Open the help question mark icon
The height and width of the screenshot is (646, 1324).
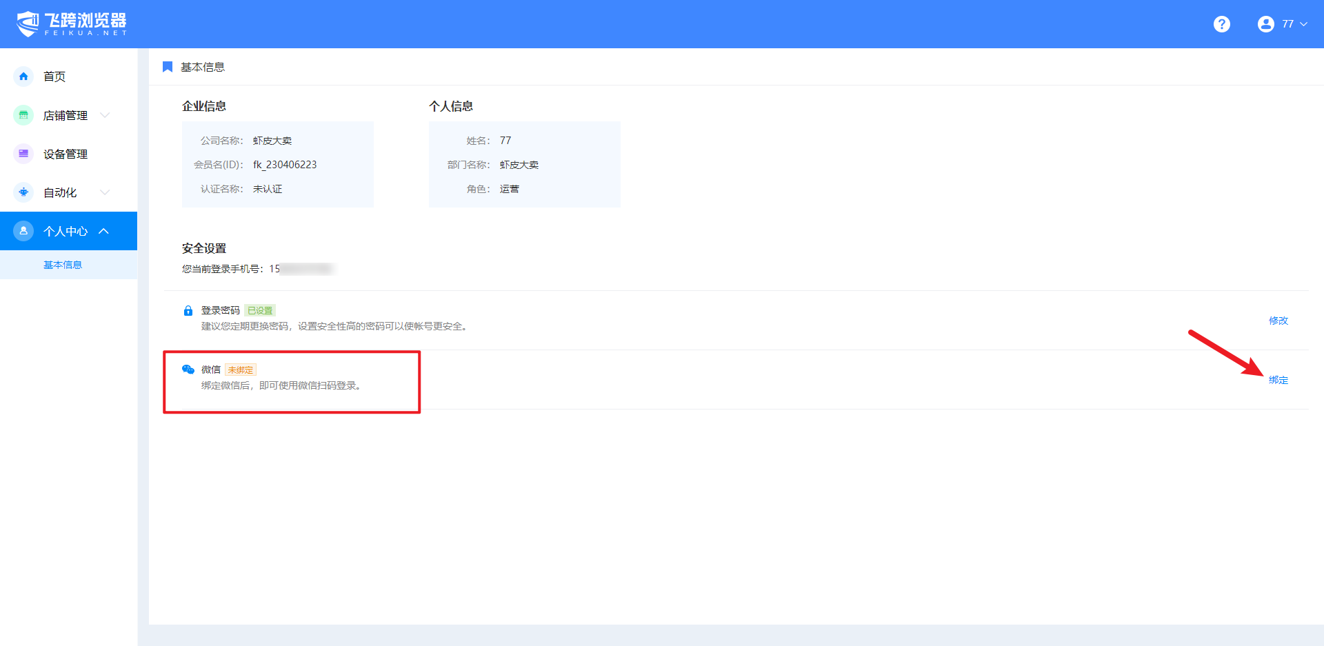[1221, 24]
